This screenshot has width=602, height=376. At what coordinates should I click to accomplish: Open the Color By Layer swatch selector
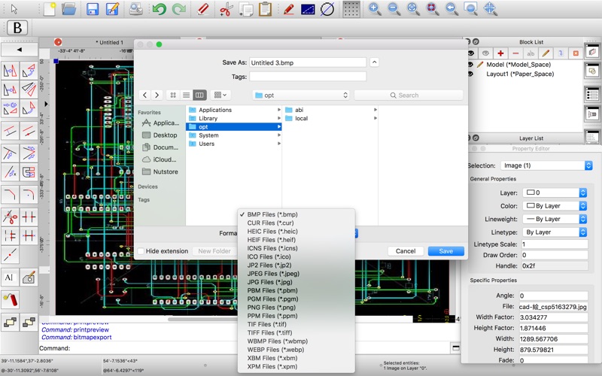[554, 206]
